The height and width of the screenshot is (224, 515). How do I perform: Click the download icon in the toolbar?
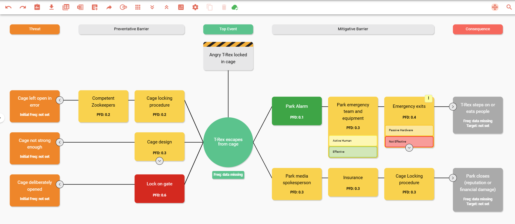coord(52,7)
